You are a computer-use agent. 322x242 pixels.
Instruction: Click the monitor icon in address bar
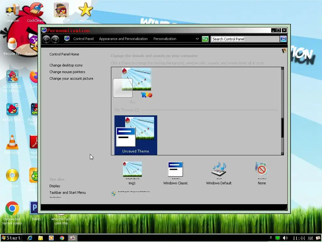(67, 39)
